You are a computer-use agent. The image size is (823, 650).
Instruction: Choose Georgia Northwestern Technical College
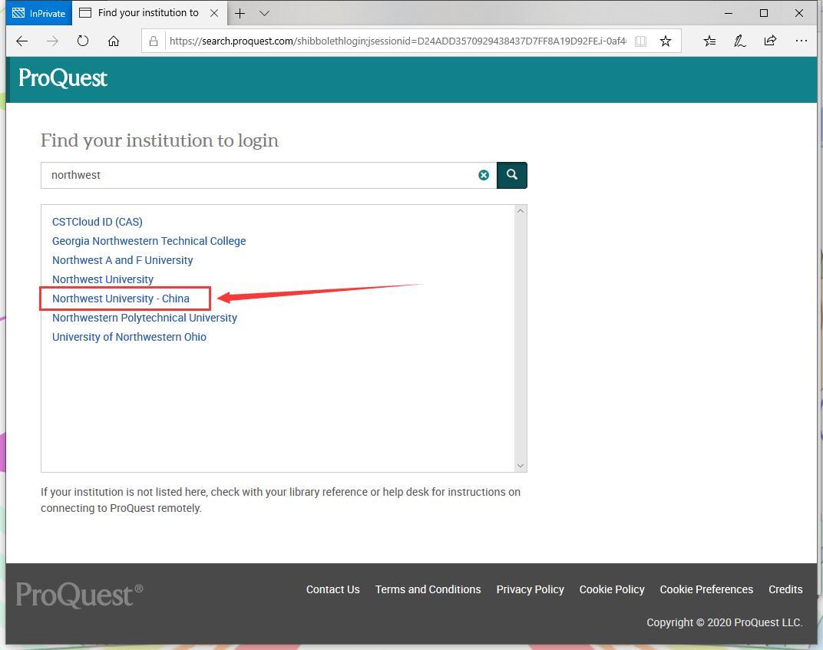[149, 241]
